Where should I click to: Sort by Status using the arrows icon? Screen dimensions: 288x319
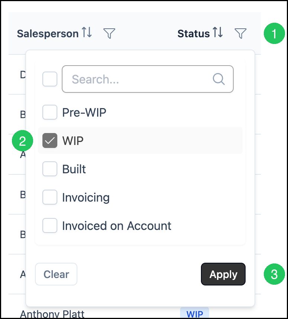218,32
